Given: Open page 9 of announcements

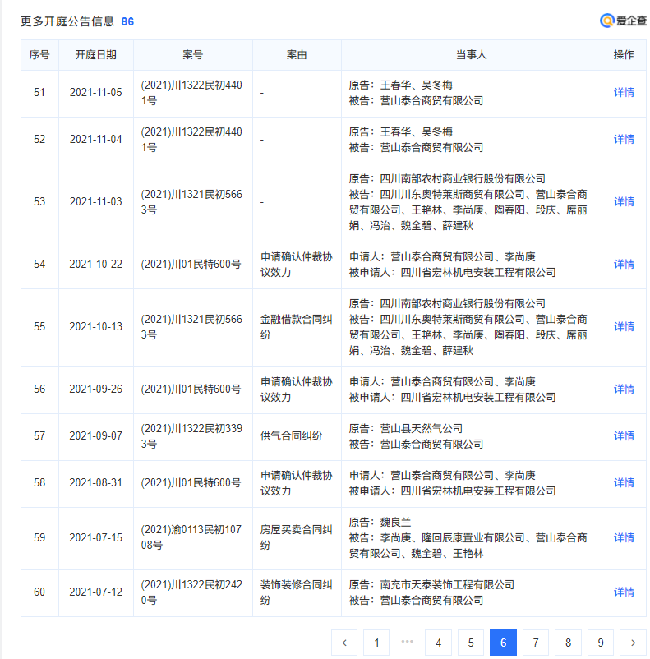Looking at the screenshot, I should 601,643.
